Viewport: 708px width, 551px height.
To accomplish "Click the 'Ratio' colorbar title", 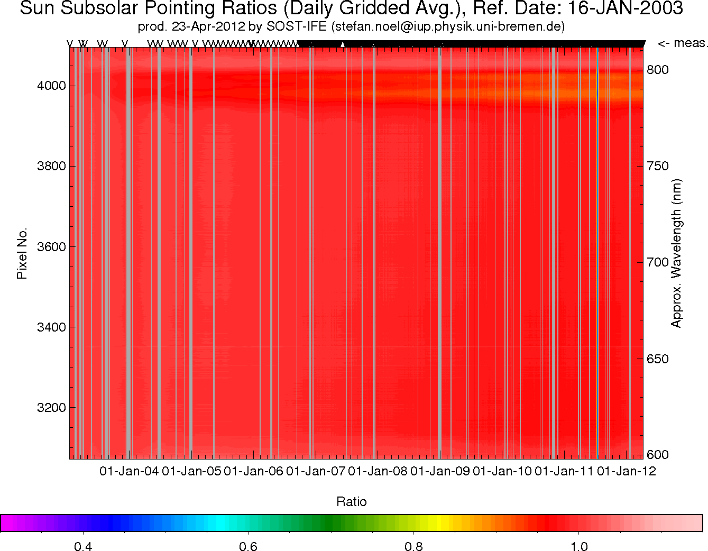I will click(352, 502).
